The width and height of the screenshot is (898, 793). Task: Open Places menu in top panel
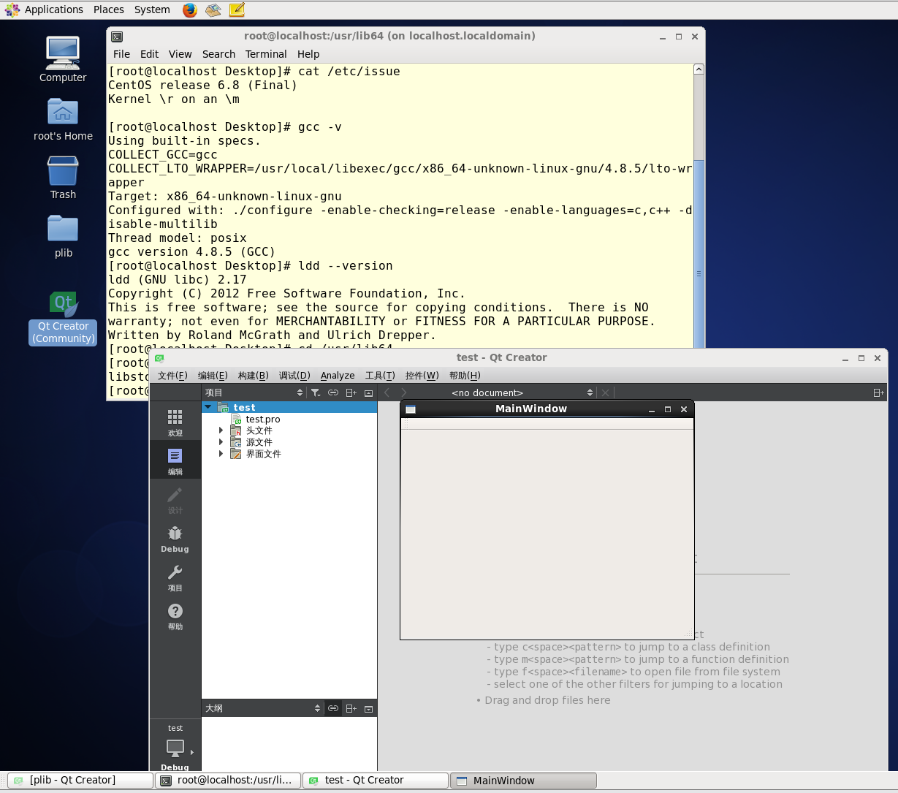(109, 10)
